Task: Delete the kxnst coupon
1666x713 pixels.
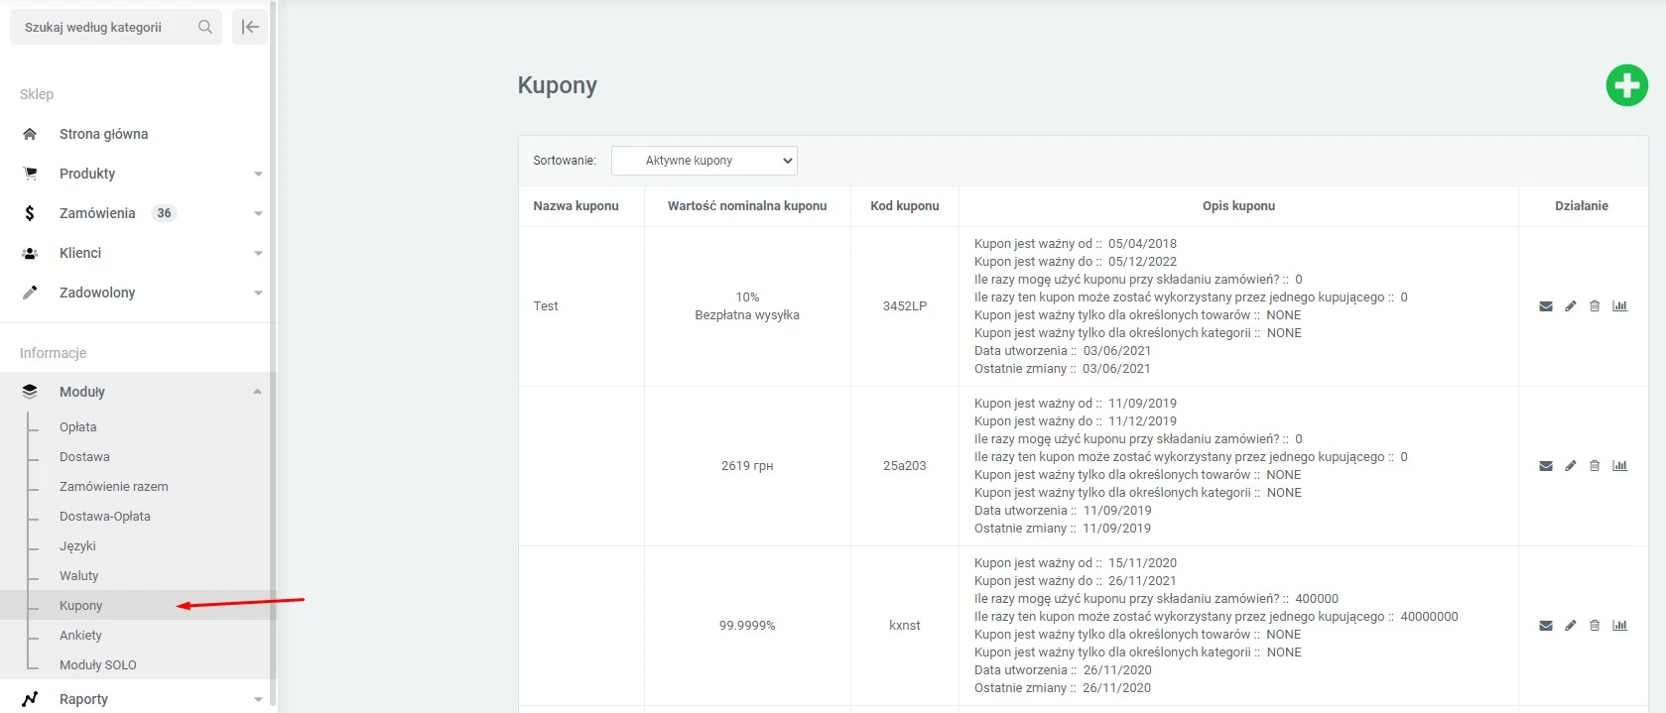Action: 1595,626
